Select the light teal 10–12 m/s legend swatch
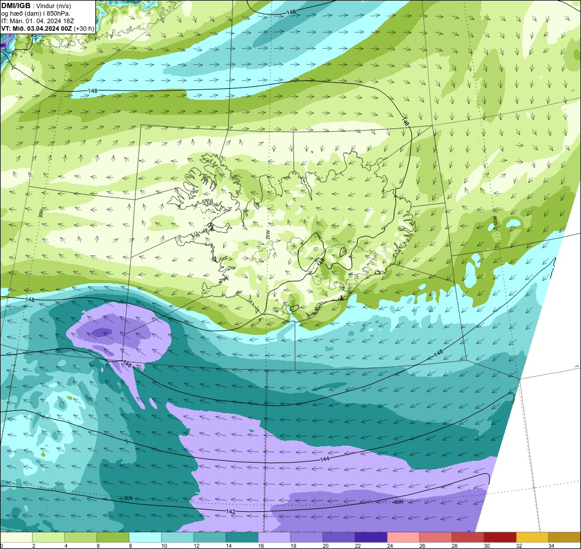The image size is (581, 549). click(177, 537)
